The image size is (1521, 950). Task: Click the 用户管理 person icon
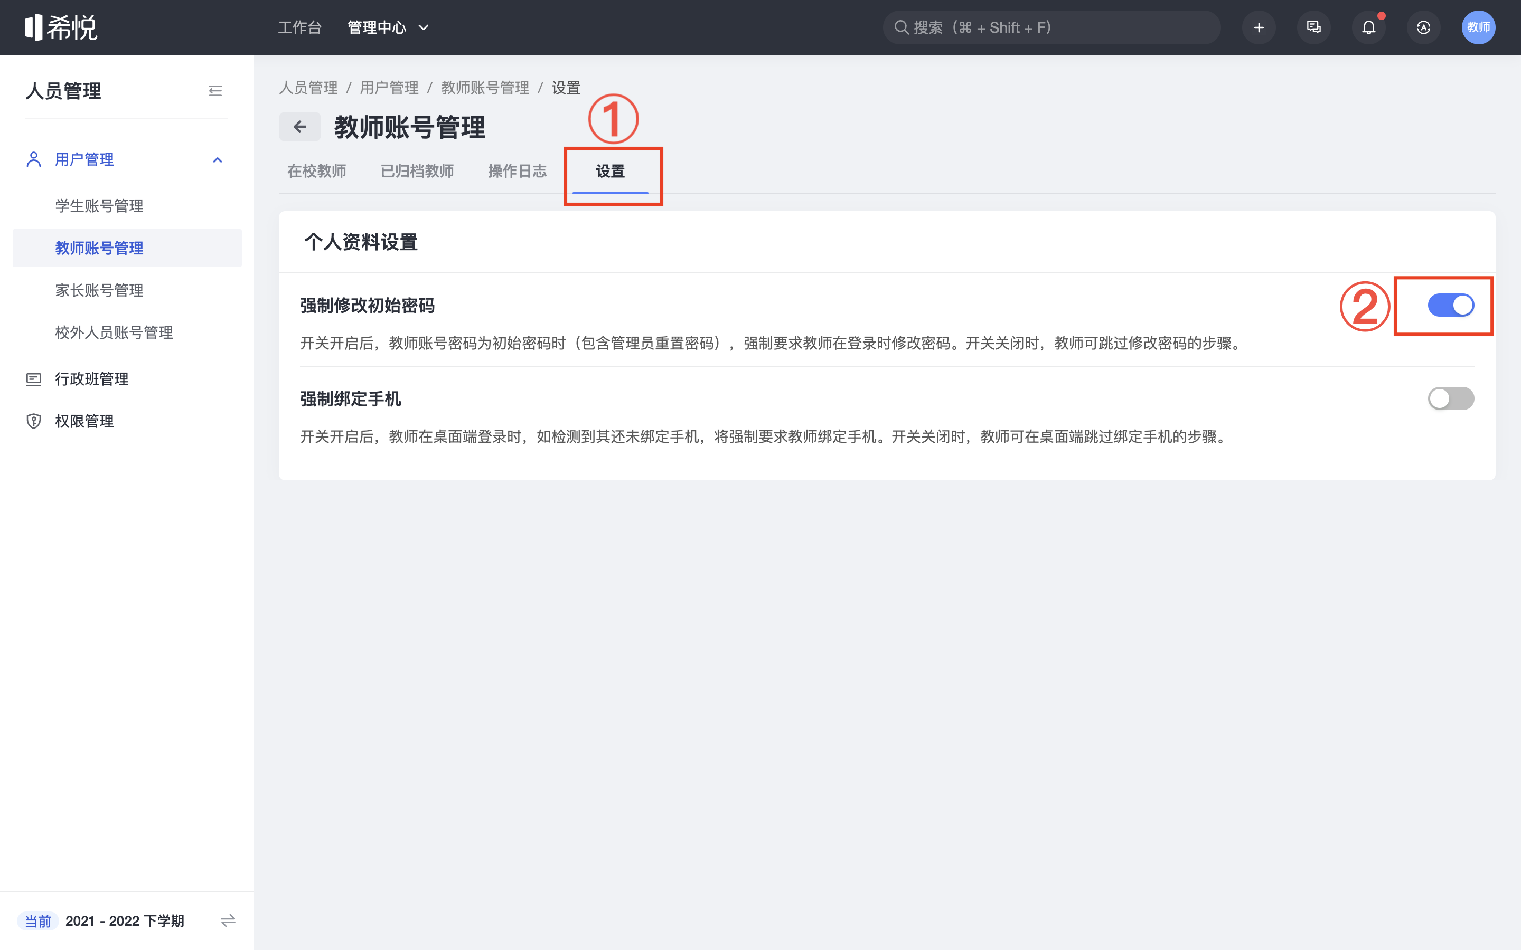(34, 159)
